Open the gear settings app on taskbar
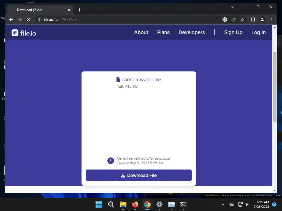This screenshot has height=211, width=282. click(x=159, y=204)
